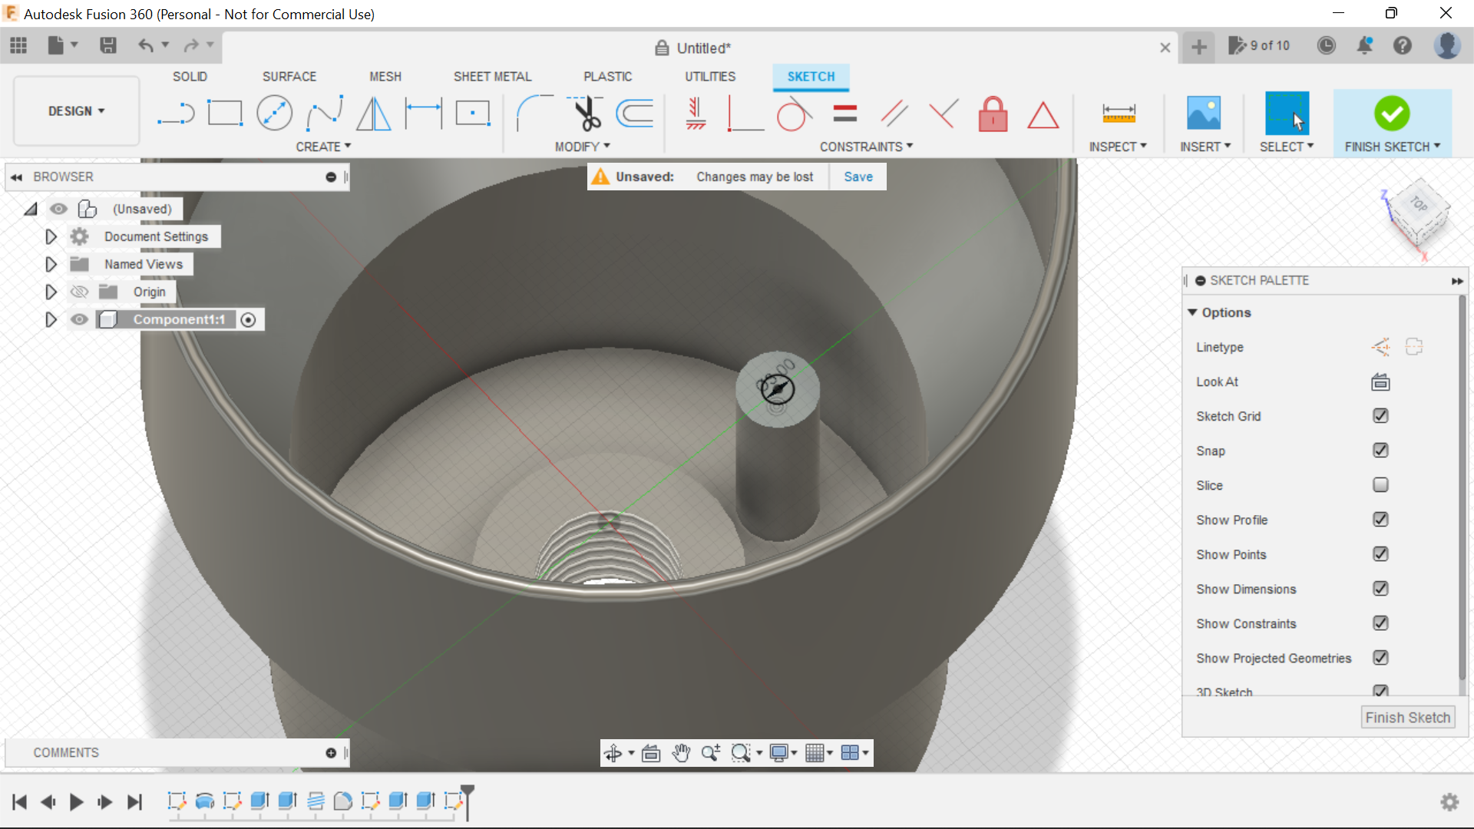Expand the Document Settings tree item
Image resolution: width=1474 pixels, height=829 pixels.
51,236
